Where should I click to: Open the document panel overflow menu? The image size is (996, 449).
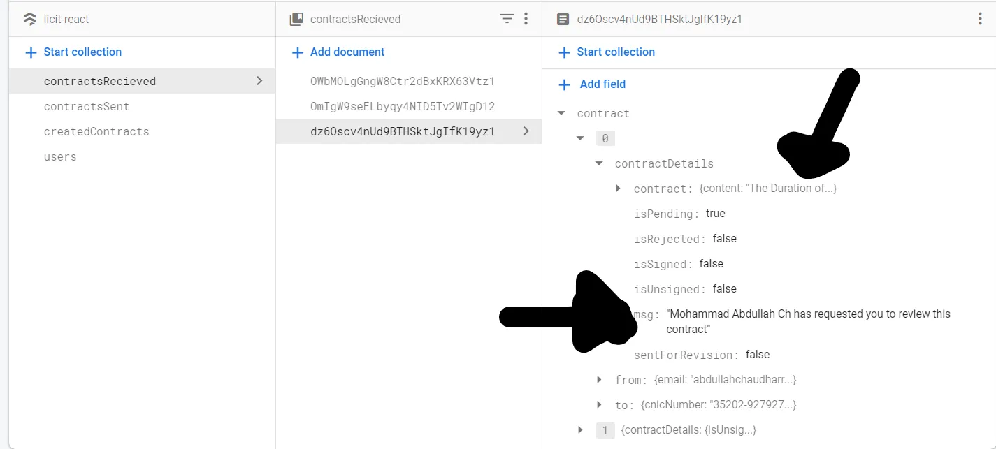click(x=980, y=19)
